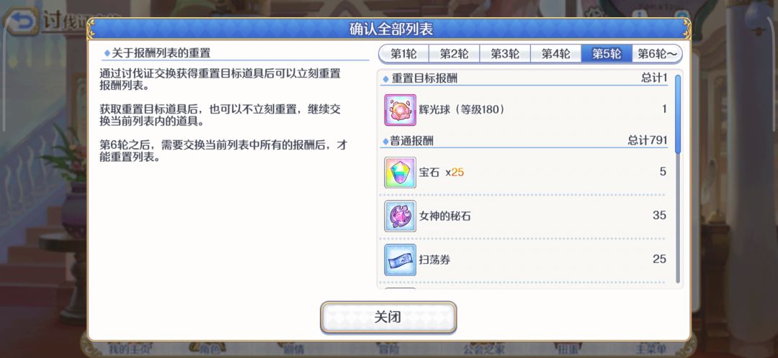Tap the 女神的秘石 purple stone icon
Image resolution: width=778 pixels, height=358 pixels.
[400, 216]
